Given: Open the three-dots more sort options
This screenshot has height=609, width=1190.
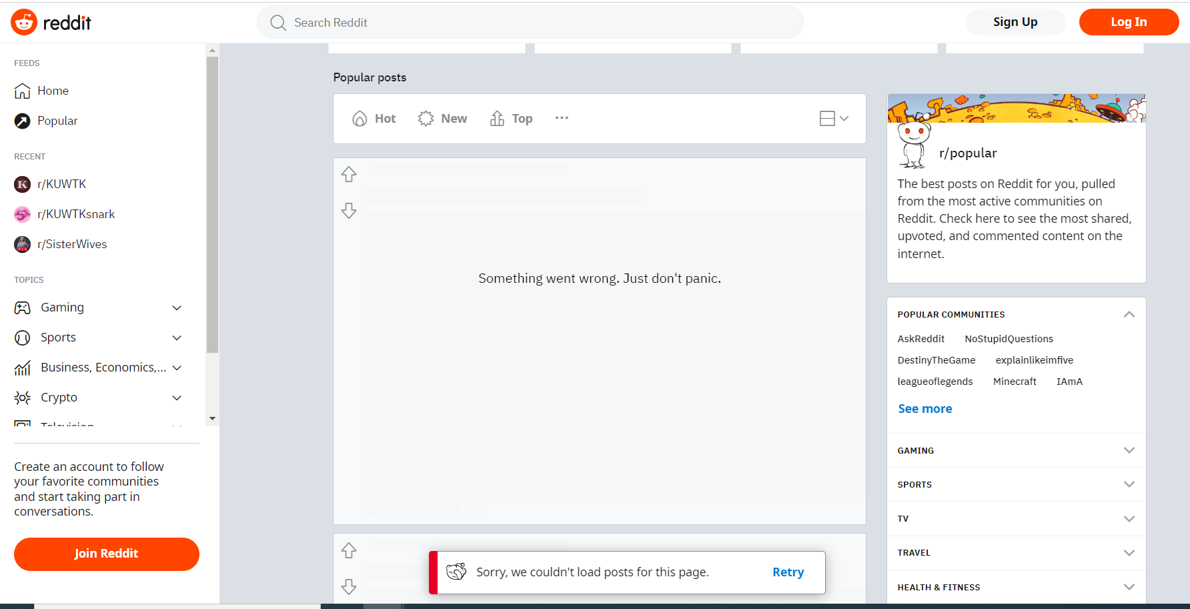Looking at the screenshot, I should (562, 118).
